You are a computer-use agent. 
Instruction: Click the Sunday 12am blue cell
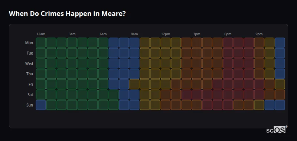[x=41, y=105]
